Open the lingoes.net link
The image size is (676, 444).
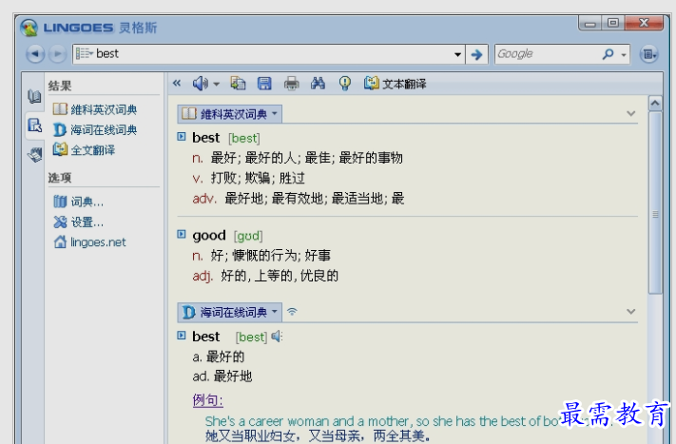click(x=89, y=242)
